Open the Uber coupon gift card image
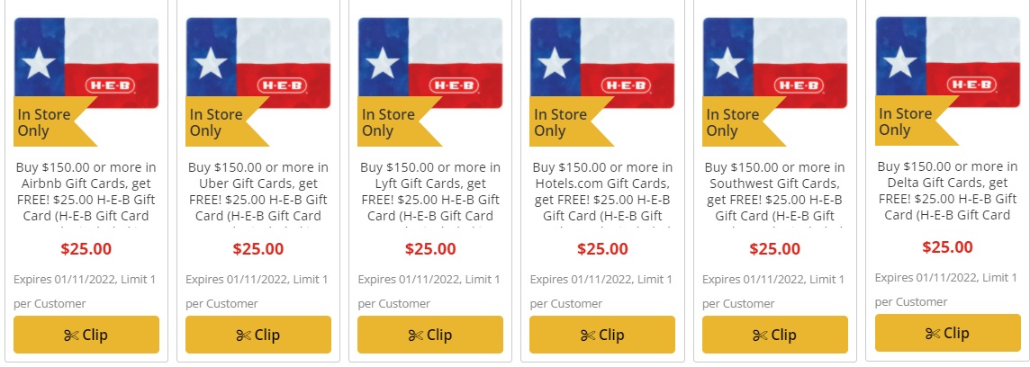This screenshot has height=367, width=1030. [x=258, y=63]
